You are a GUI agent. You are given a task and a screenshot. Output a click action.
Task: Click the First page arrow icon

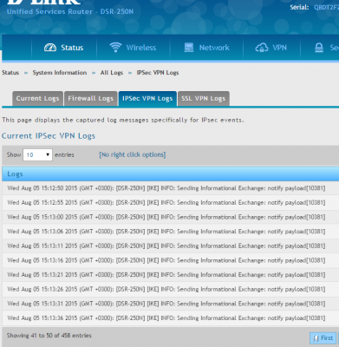pos(316,338)
